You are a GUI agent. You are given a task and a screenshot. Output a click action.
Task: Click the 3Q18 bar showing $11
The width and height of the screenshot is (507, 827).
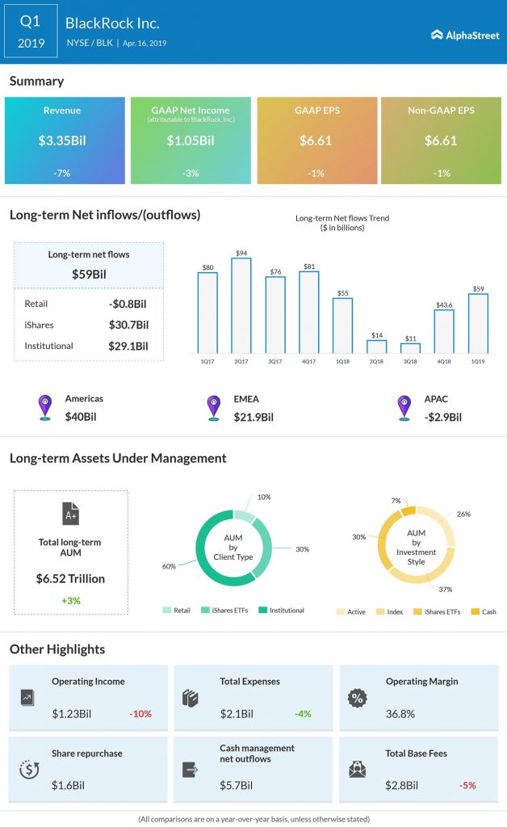click(411, 348)
